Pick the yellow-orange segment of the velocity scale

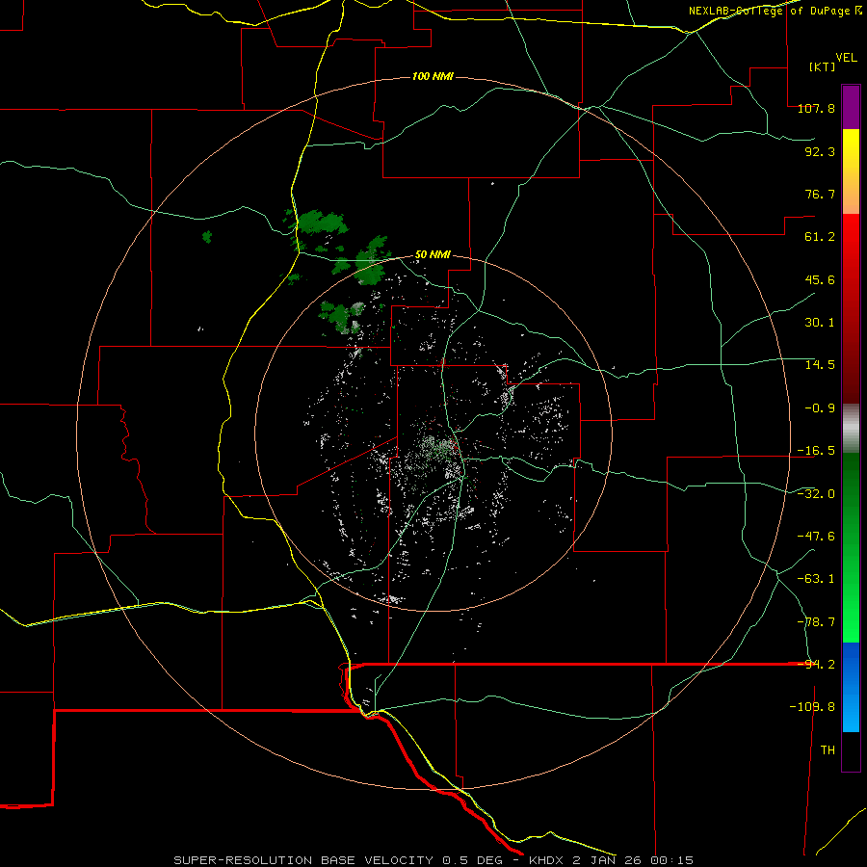(851, 171)
